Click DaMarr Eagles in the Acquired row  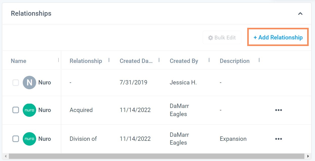[x=179, y=110]
